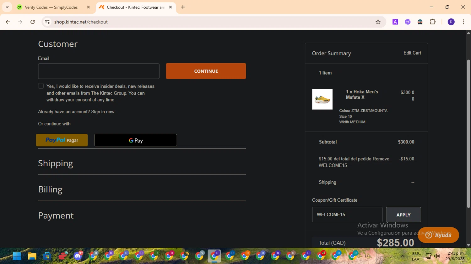Image resolution: width=471 pixels, height=264 pixels.
Task: Open the Ayuda help widget
Action: [438, 235]
